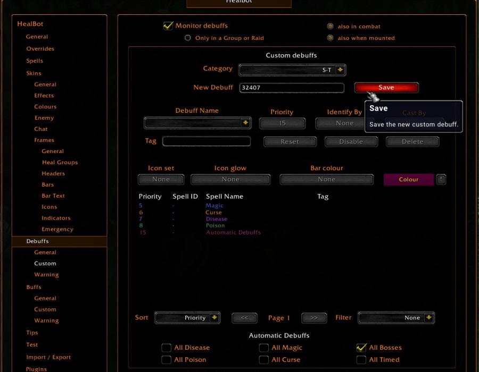Image resolution: width=479 pixels, height=372 pixels.
Task: Uncheck the All Bosses checkbox
Action: coord(361,348)
